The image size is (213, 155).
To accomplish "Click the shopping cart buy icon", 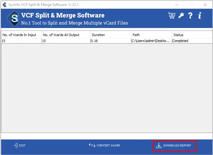I will 171,16.
